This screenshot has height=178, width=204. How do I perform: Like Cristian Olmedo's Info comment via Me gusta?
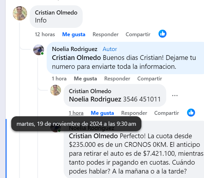[x=74, y=34]
